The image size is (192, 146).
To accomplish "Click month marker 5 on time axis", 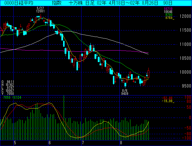I will tap(15, 143).
